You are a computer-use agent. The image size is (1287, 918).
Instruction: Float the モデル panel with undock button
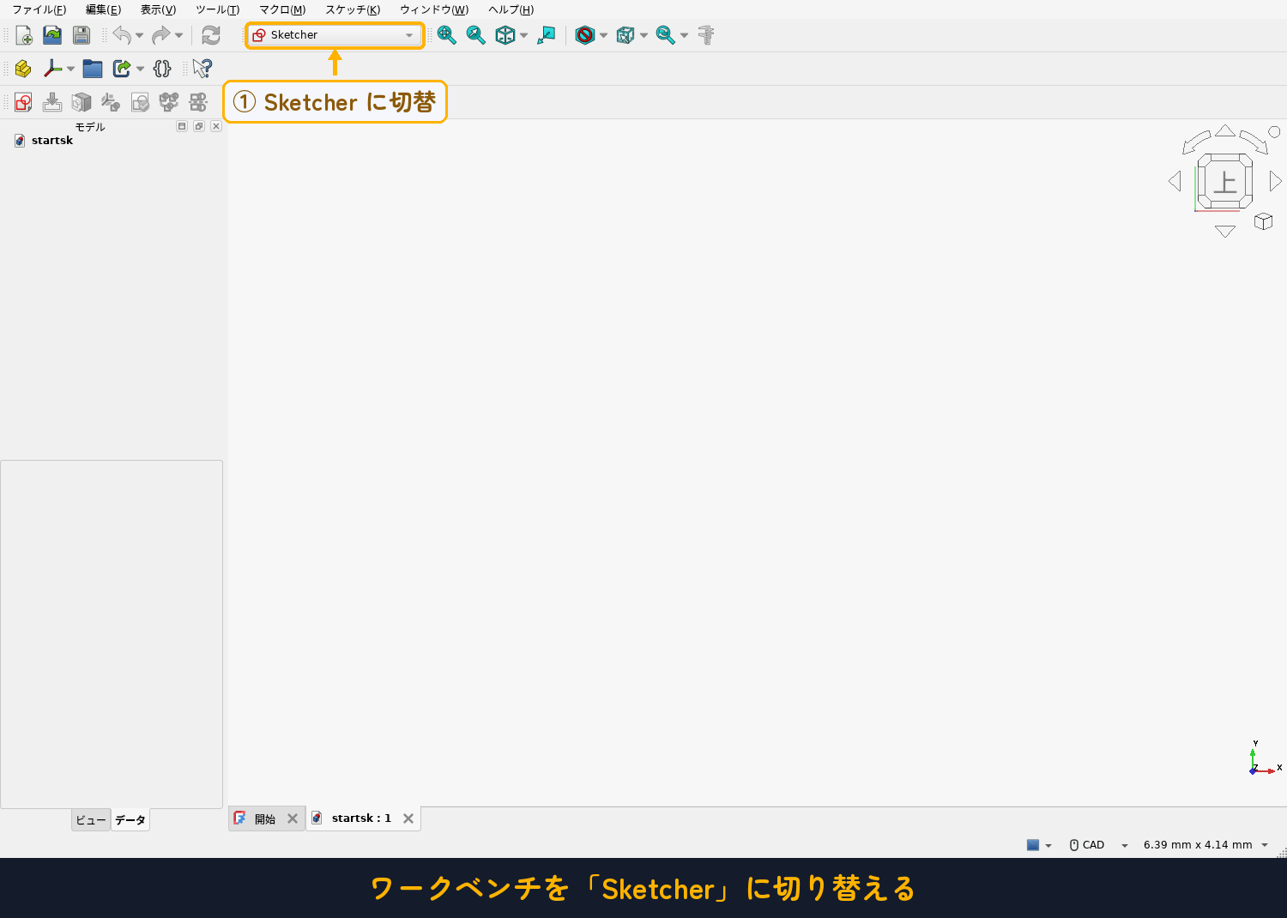(199, 126)
